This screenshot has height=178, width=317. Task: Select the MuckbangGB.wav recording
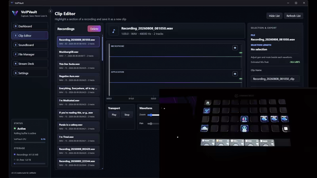click(78, 54)
